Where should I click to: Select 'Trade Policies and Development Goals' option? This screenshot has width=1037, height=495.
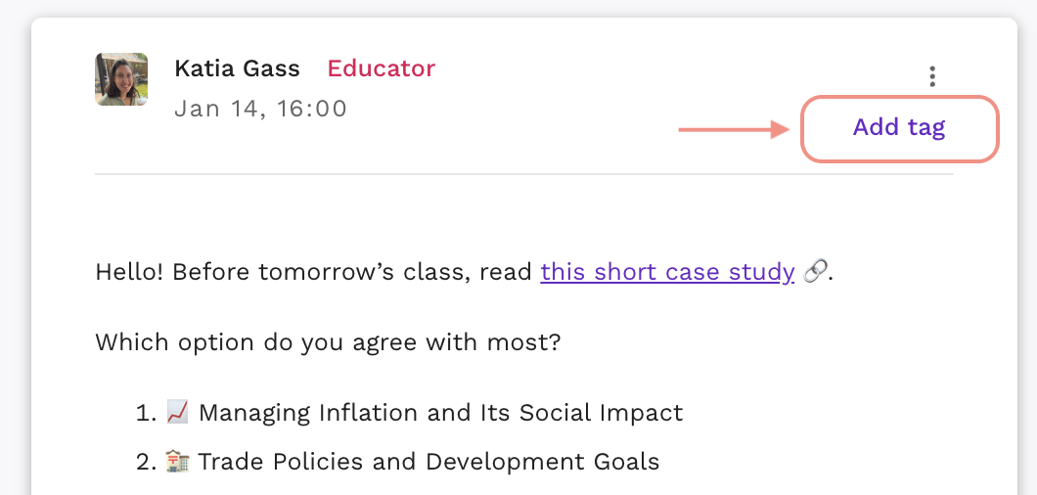(428, 462)
